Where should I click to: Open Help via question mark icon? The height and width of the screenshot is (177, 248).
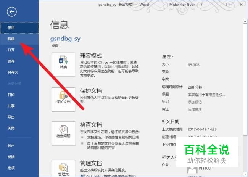click(201, 5)
